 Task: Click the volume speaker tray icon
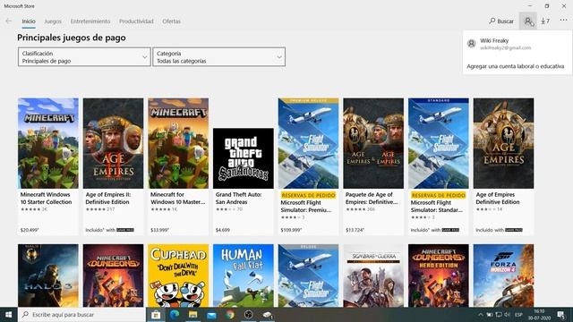click(508, 315)
